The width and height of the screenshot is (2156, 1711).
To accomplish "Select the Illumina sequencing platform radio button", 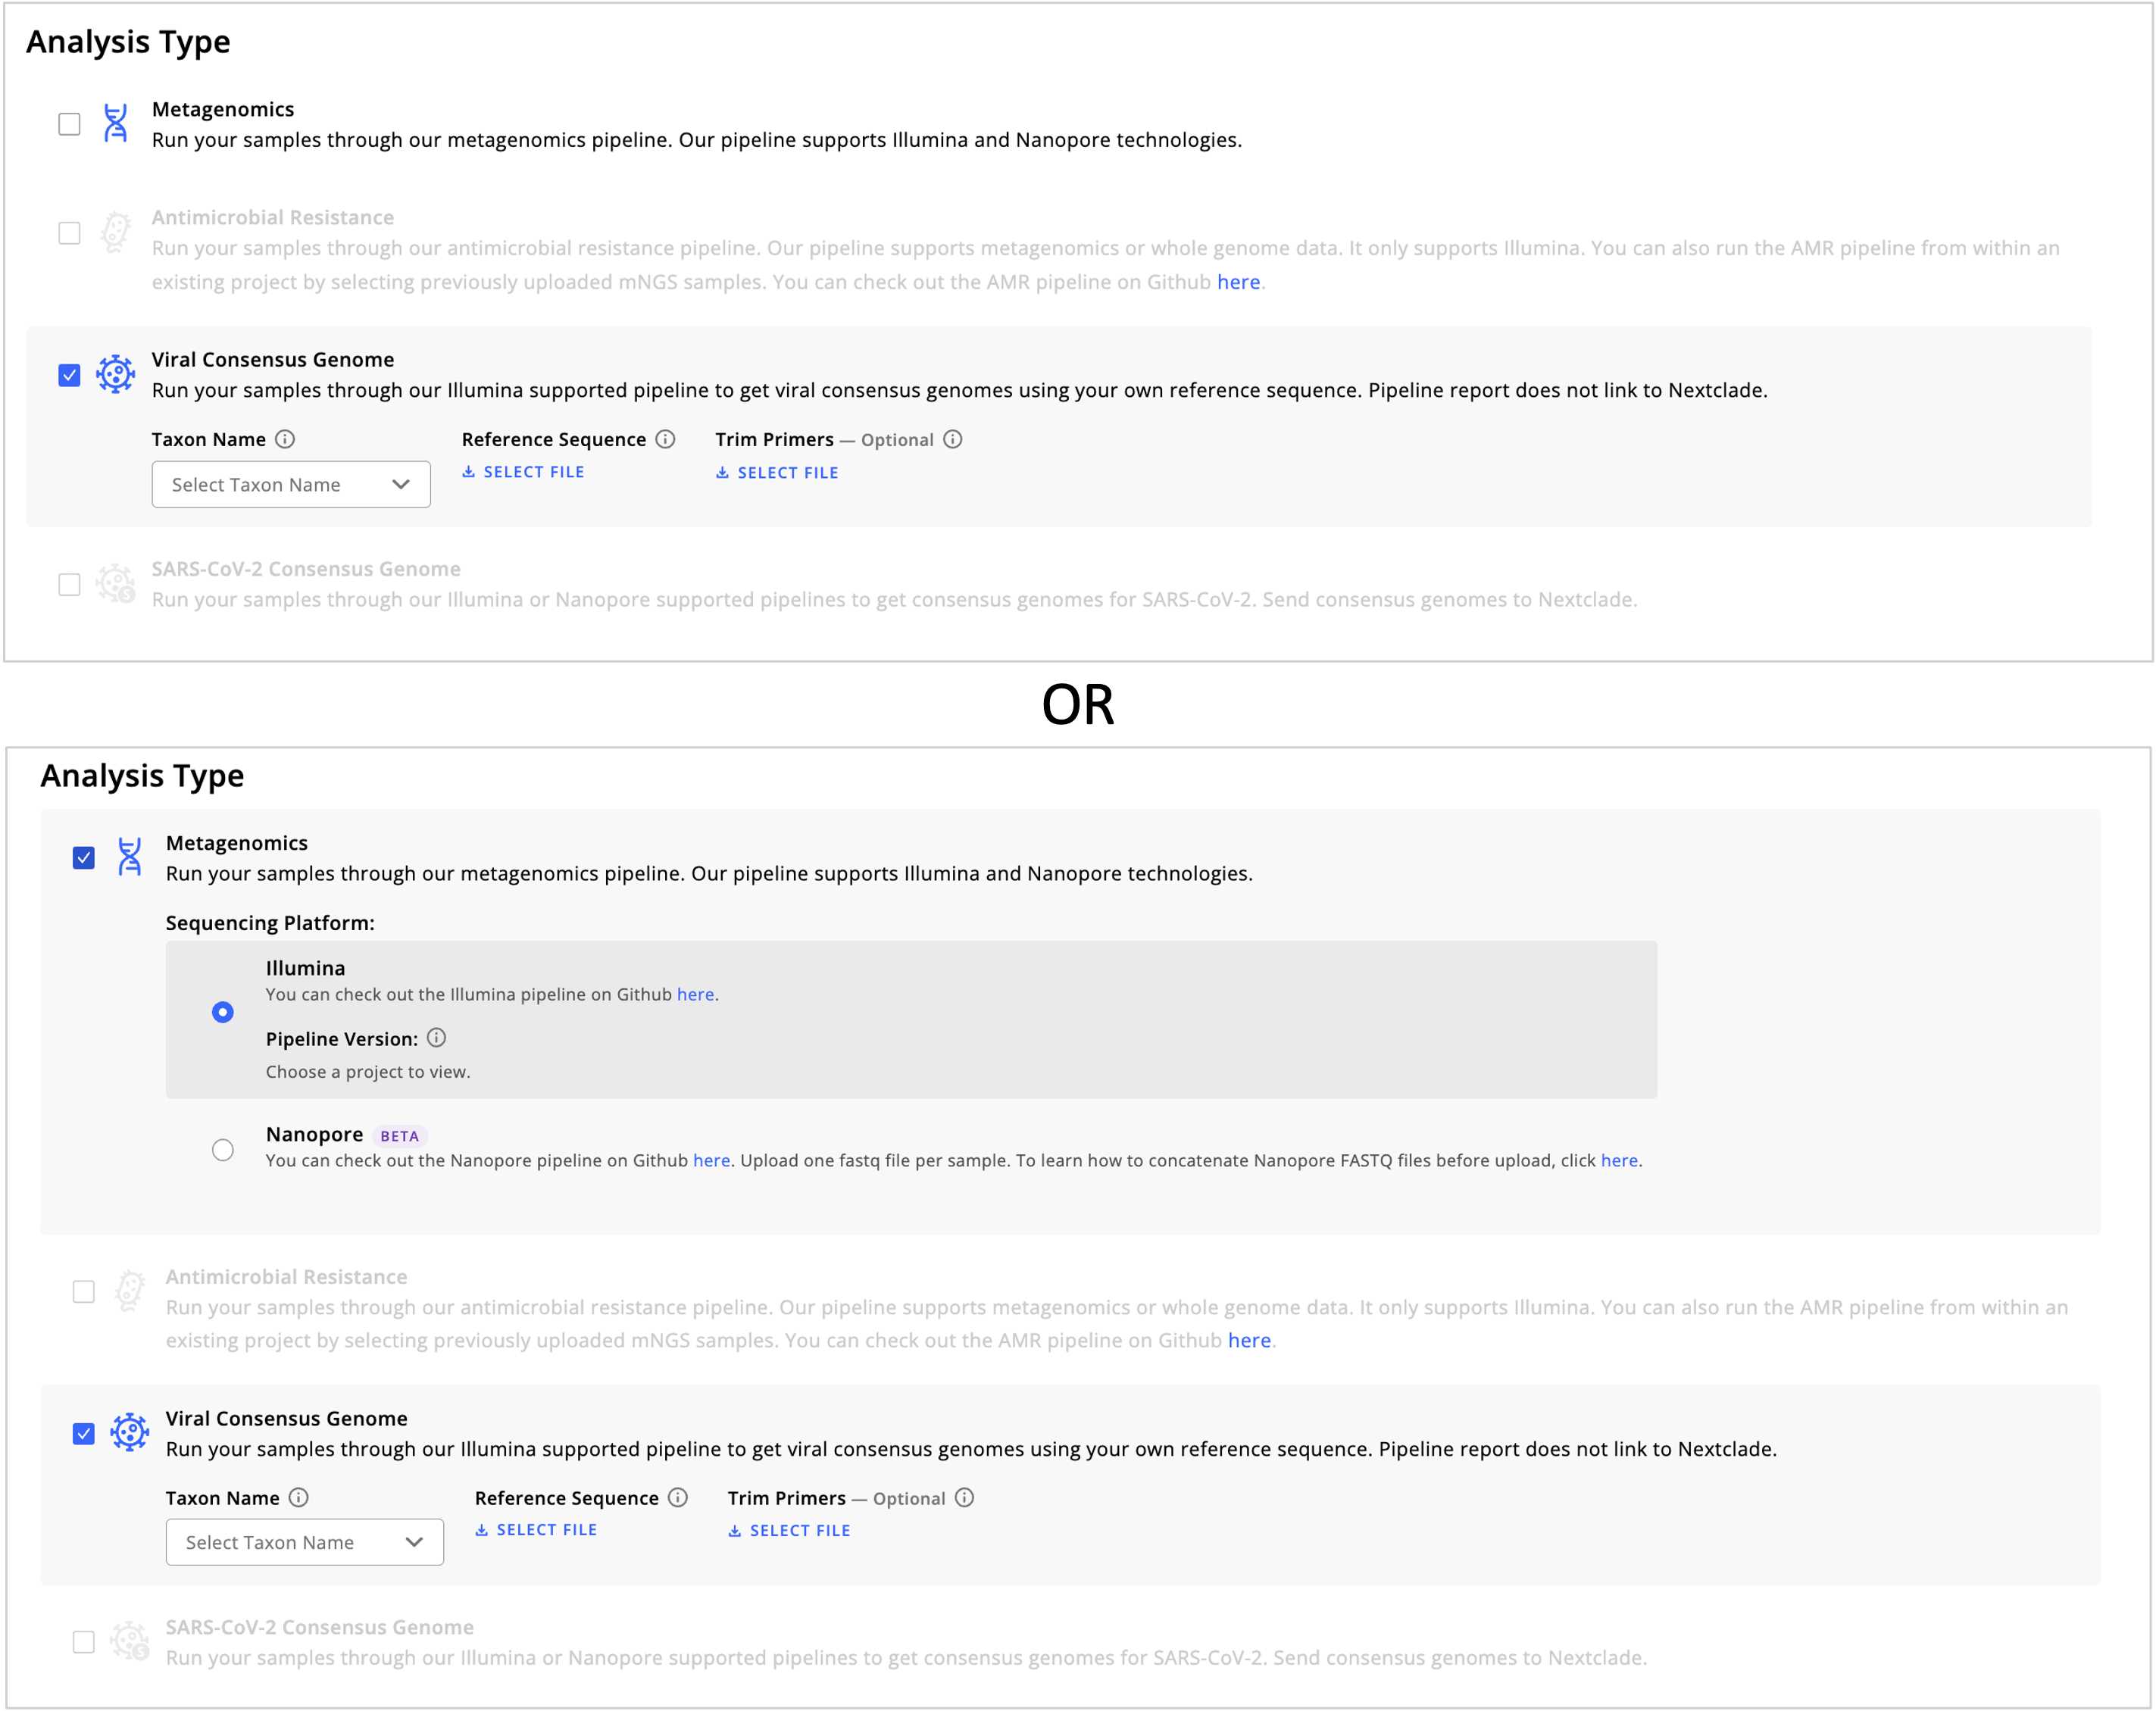I will tap(223, 1012).
